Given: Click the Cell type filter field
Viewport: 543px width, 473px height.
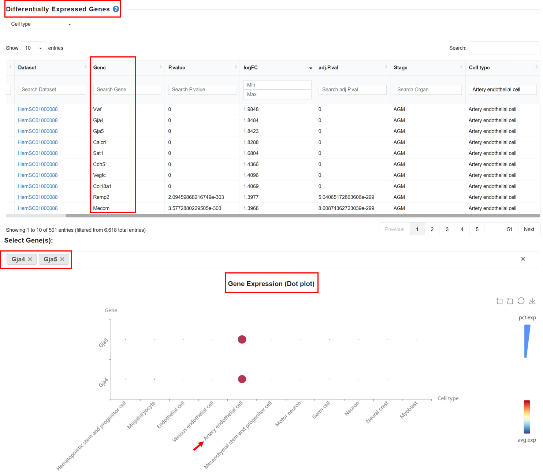Looking at the screenshot, I should [x=502, y=90].
